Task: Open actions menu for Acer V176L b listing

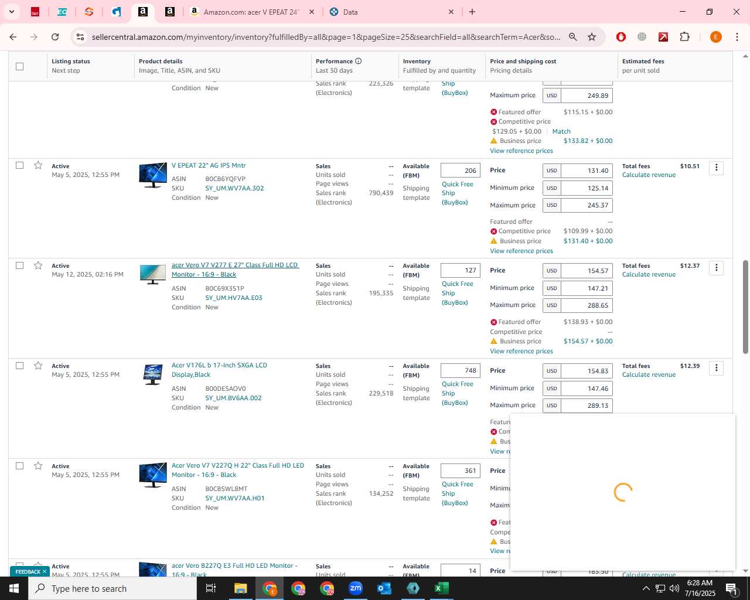Action: [716, 368]
